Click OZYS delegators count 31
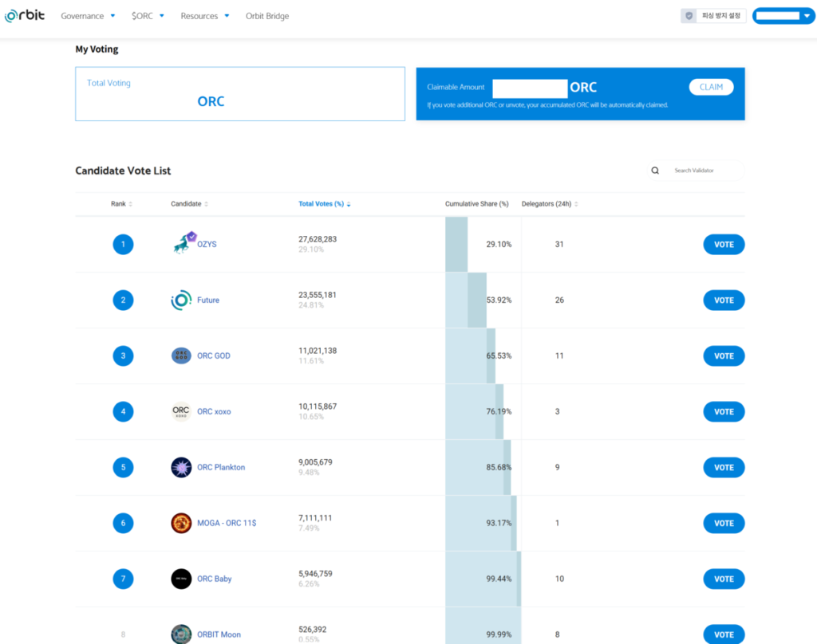817x644 pixels. 559,244
